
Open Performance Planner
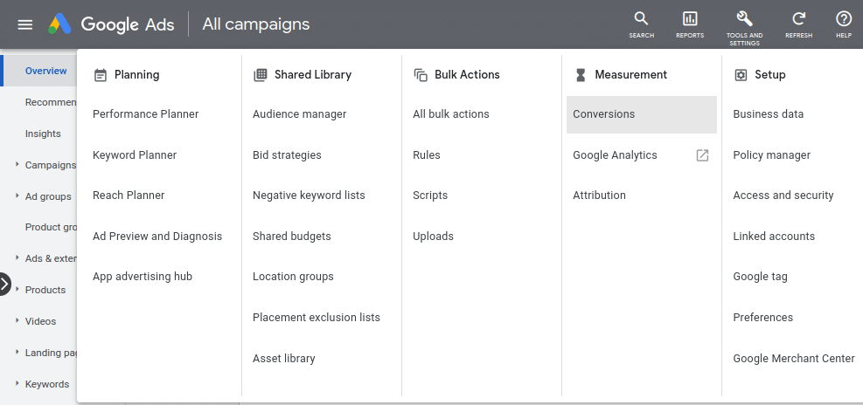pyautogui.click(x=146, y=114)
